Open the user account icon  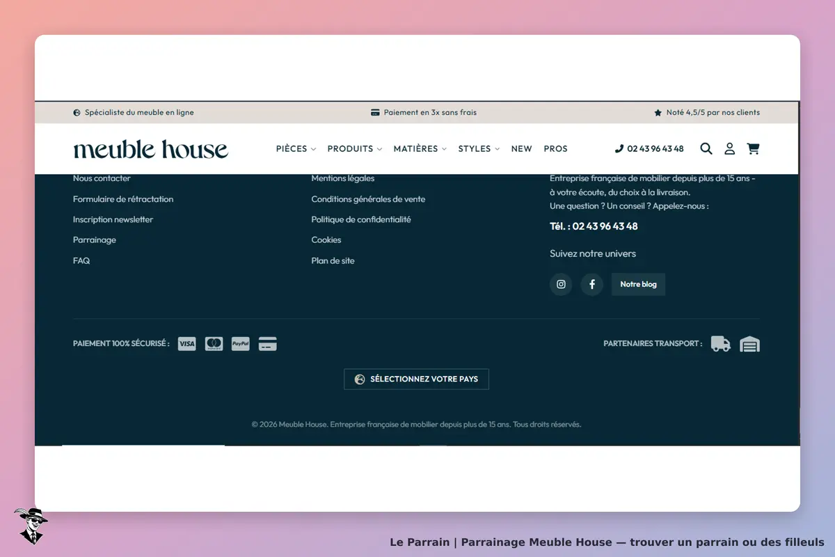729,148
